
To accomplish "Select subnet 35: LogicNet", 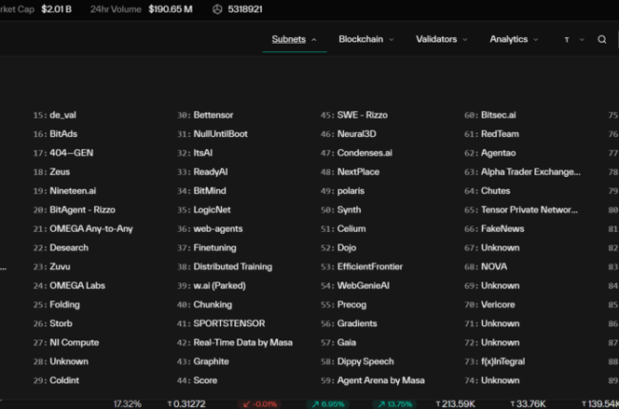I will (204, 209).
